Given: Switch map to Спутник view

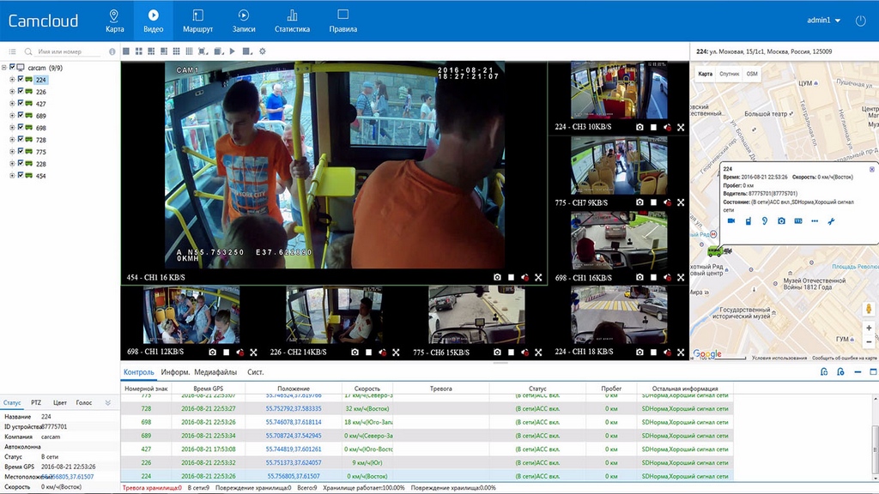Looking at the screenshot, I should (x=729, y=75).
